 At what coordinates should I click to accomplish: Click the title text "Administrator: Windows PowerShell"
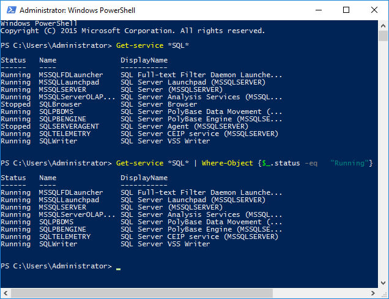click(x=78, y=10)
